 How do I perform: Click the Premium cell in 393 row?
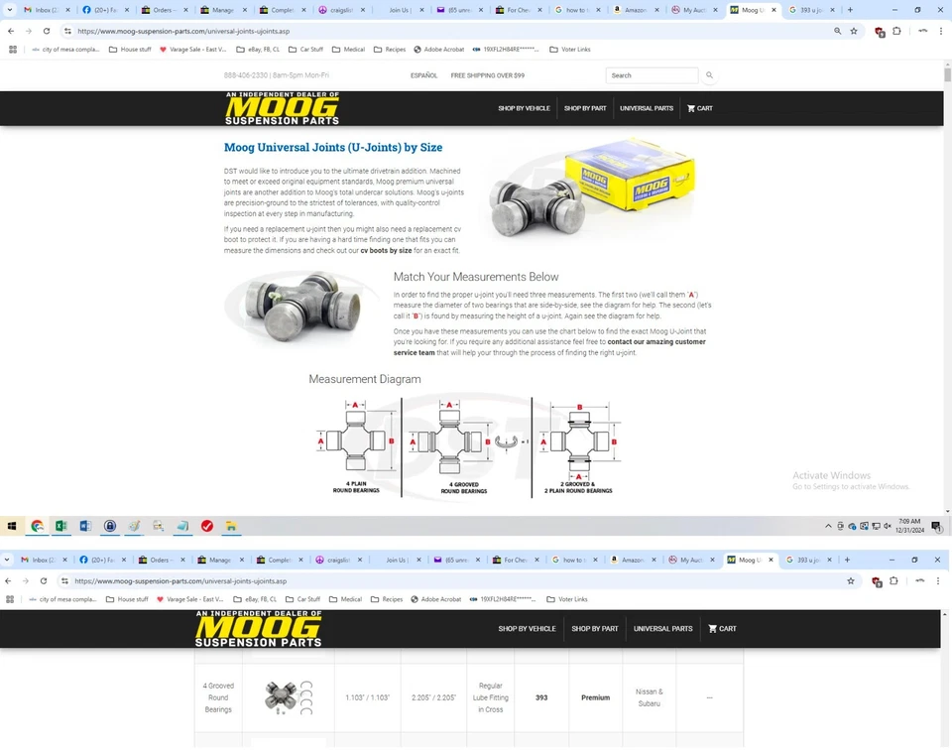(x=595, y=697)
